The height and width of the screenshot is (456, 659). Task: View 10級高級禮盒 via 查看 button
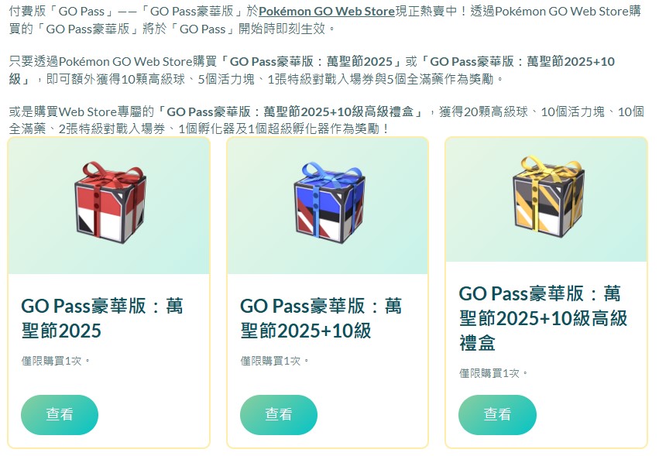click(497, 414)
